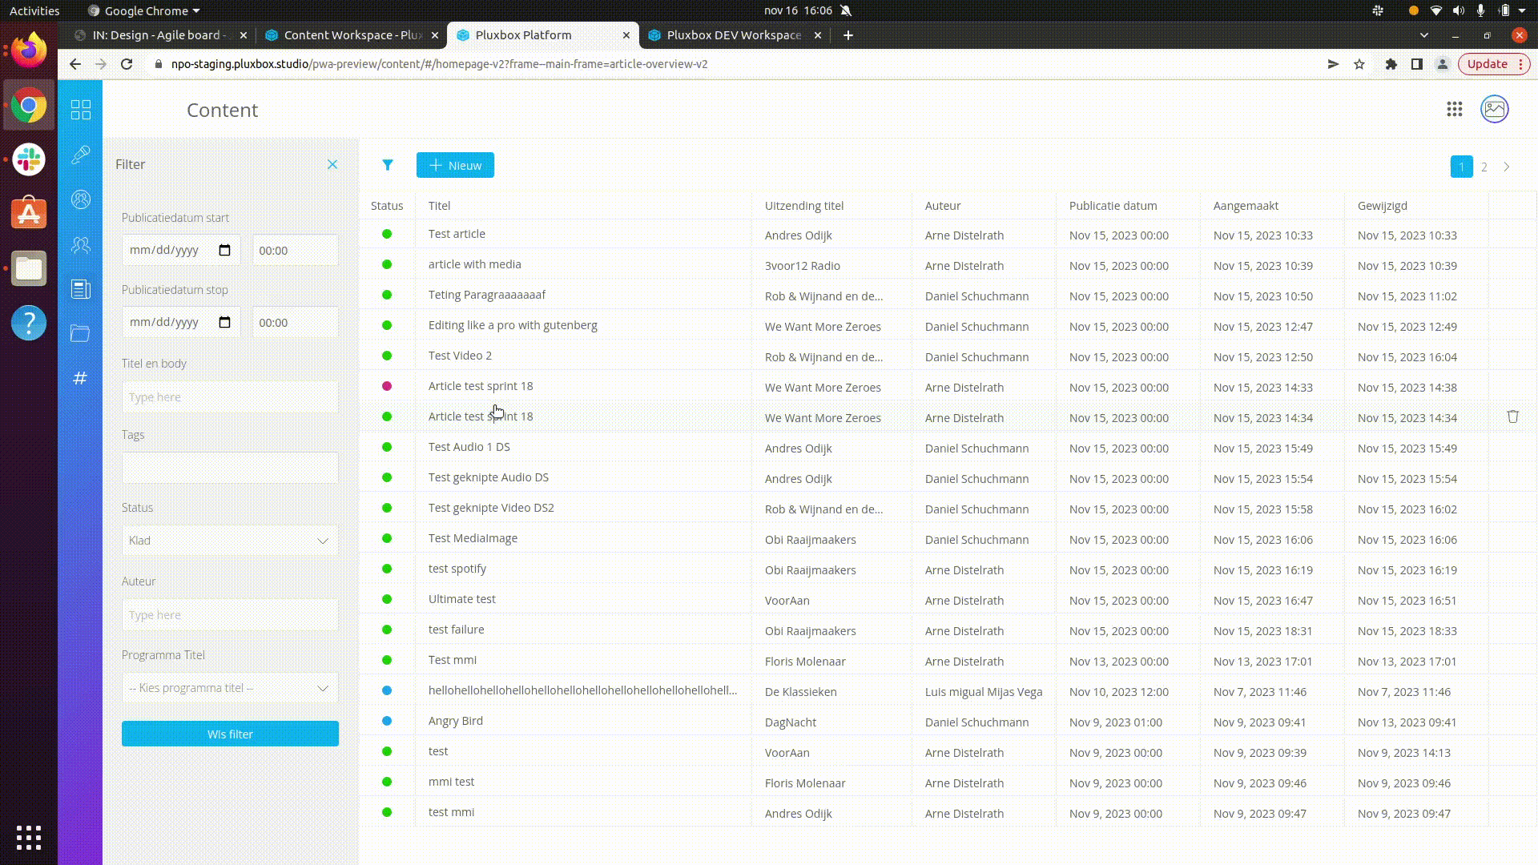The height and width of the screenshot is (865, 1538).
Task: Delete the Article test sprint 18 row via trash icon
Action: (1512, 416)
